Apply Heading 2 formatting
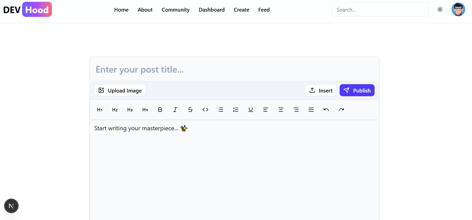This screenshot has width=472, height=220. tap(115, 110)
